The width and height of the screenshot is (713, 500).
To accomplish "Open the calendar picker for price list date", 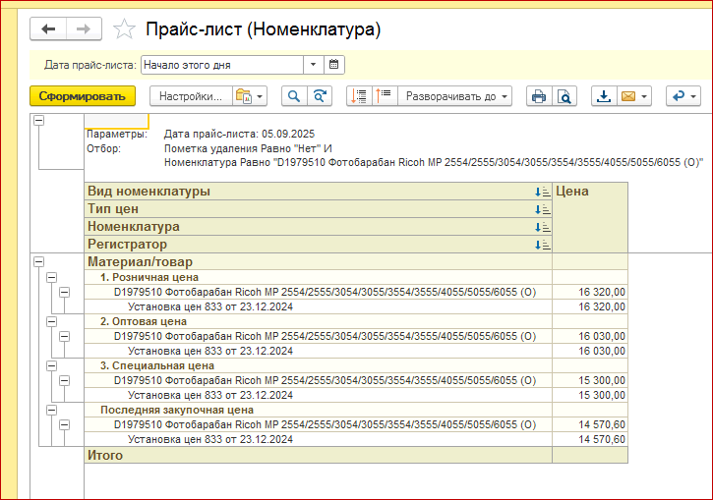I will point(333,65).
